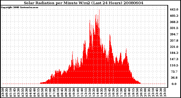The image size is (181, 98).
Task: Click the 02:20 time label
Action: tap(19, 93)
